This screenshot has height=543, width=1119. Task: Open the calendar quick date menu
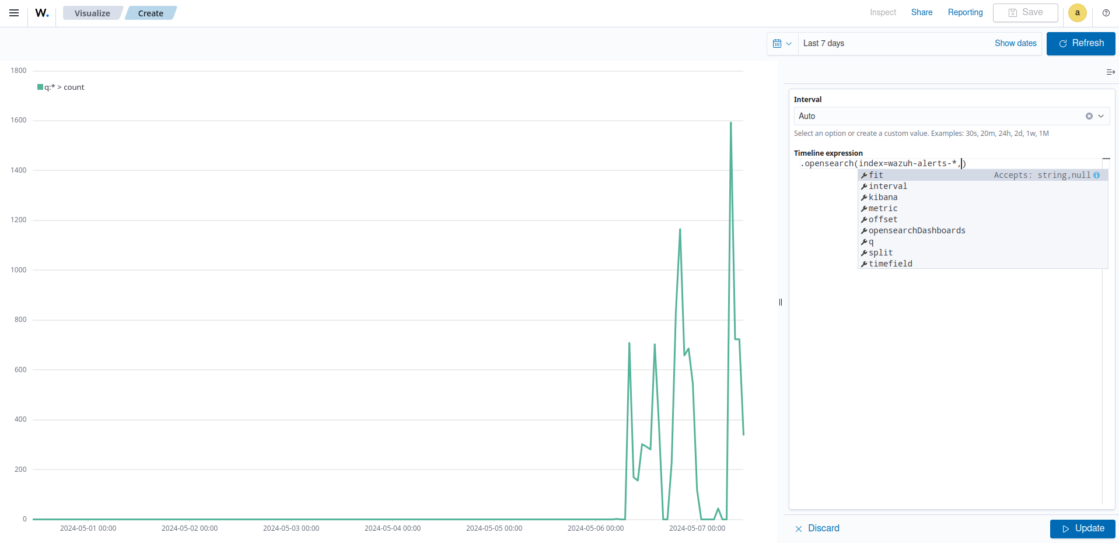pos(782,44)
